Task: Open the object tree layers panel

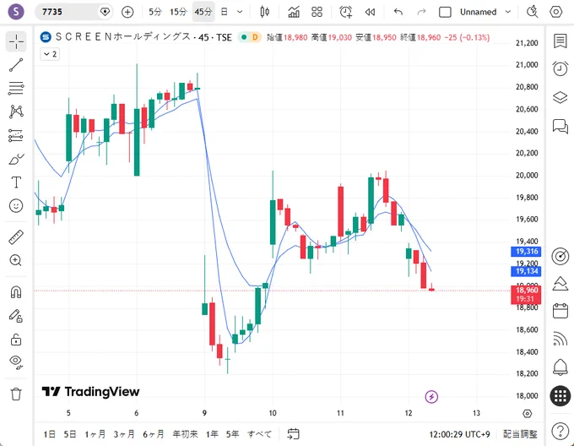Action: pyautogui.click(x=560, y=97)
